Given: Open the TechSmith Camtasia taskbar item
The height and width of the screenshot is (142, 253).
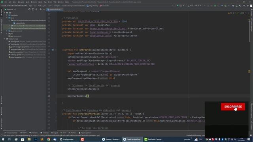Looking at the screenshot, I should [153, 139].
